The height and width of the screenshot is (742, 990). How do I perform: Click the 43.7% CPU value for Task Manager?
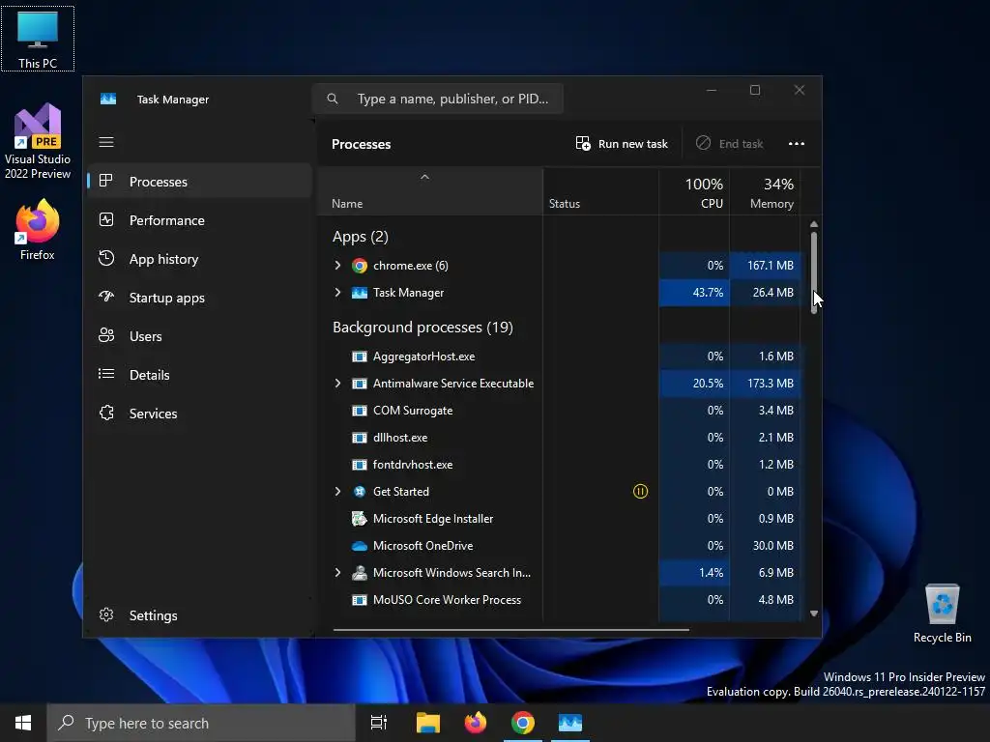[x=708, y=293]
